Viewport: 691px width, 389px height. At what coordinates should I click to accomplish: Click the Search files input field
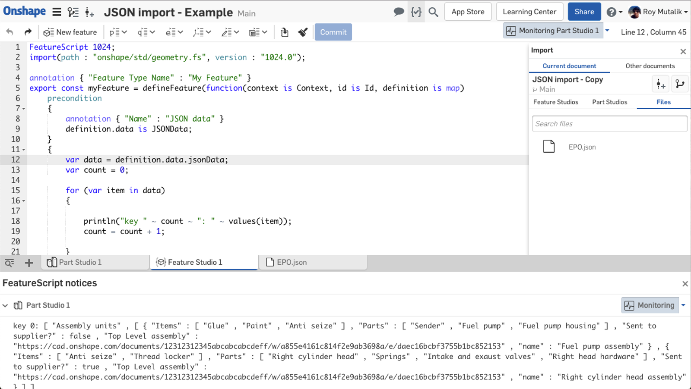tap(609, 124)
